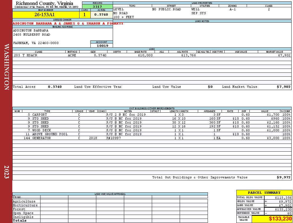Click the 360 SF shed area

215,122
